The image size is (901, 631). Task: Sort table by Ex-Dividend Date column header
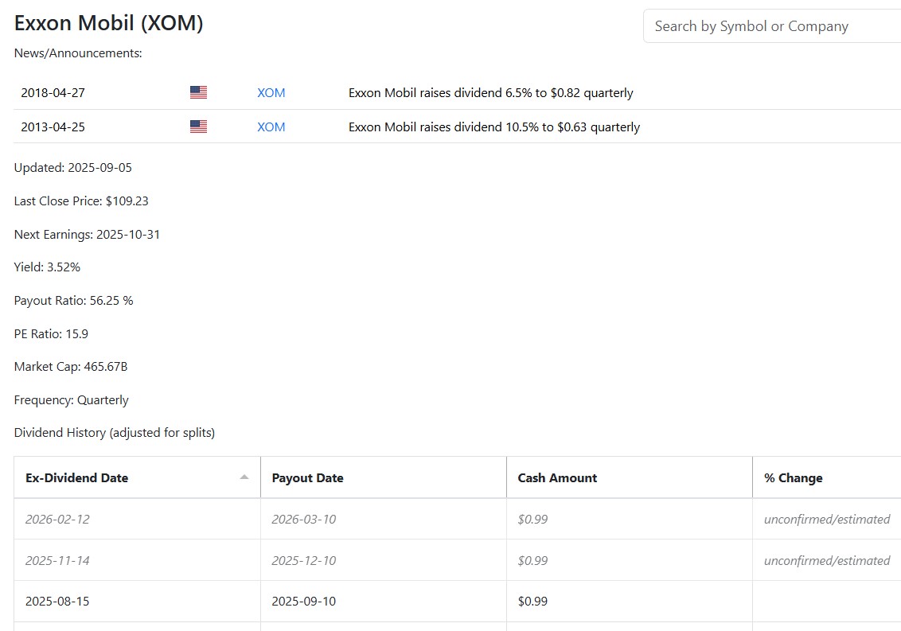pos(138,477)
